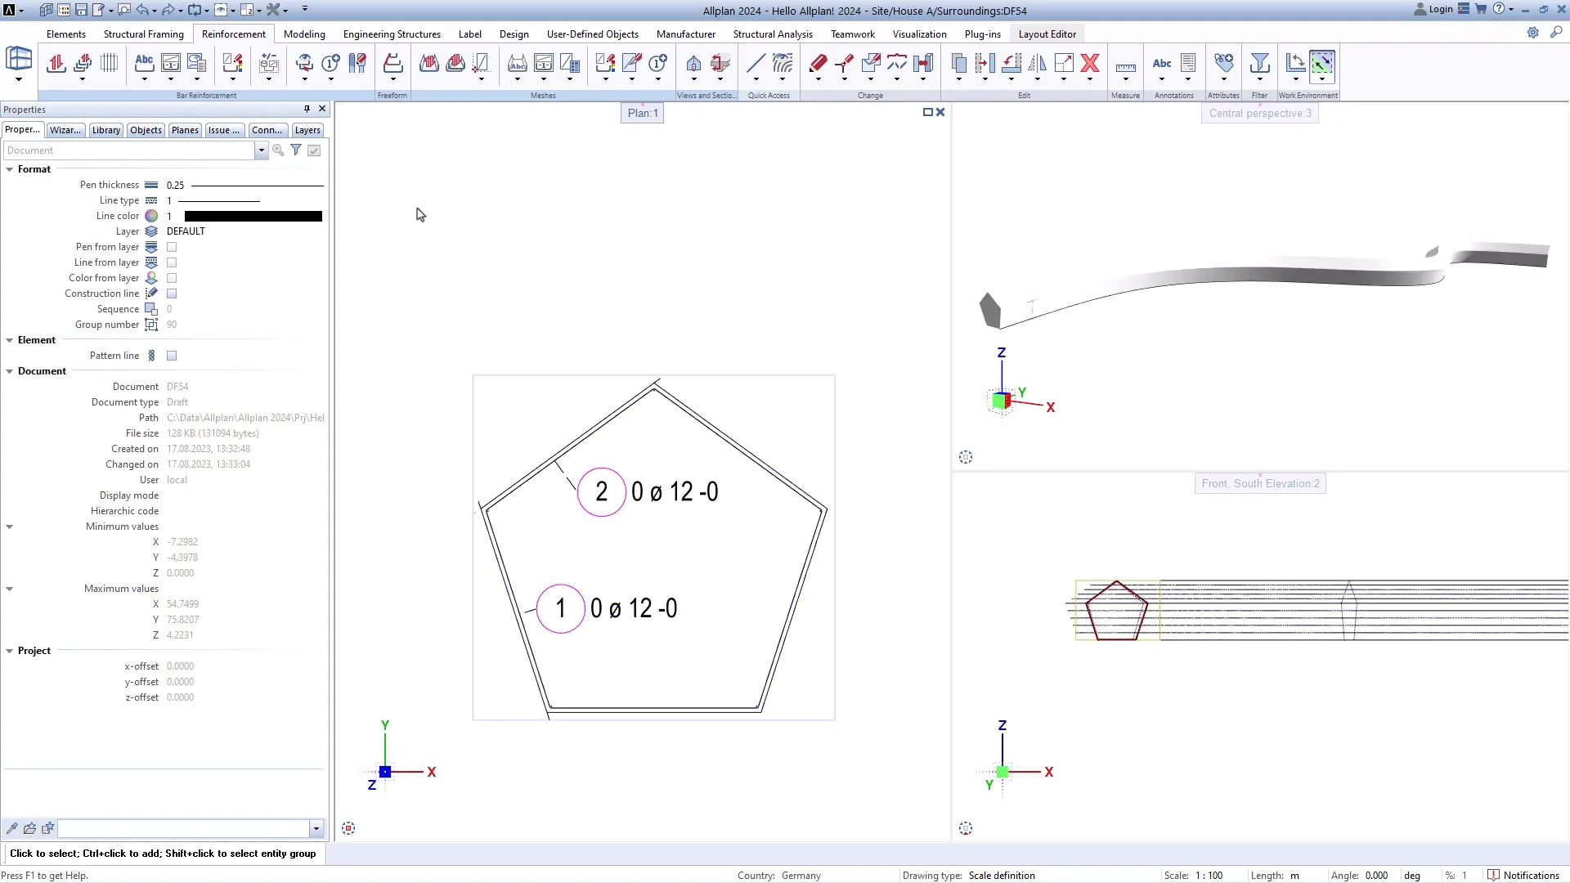
Task: Open the Annotations Abc tool
Action: pyautogui.click(x=1161, y=64)
